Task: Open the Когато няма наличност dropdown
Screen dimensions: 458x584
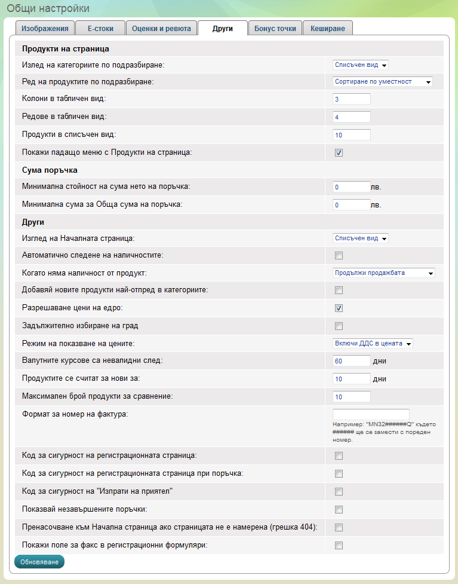Action: coord(384,273)
